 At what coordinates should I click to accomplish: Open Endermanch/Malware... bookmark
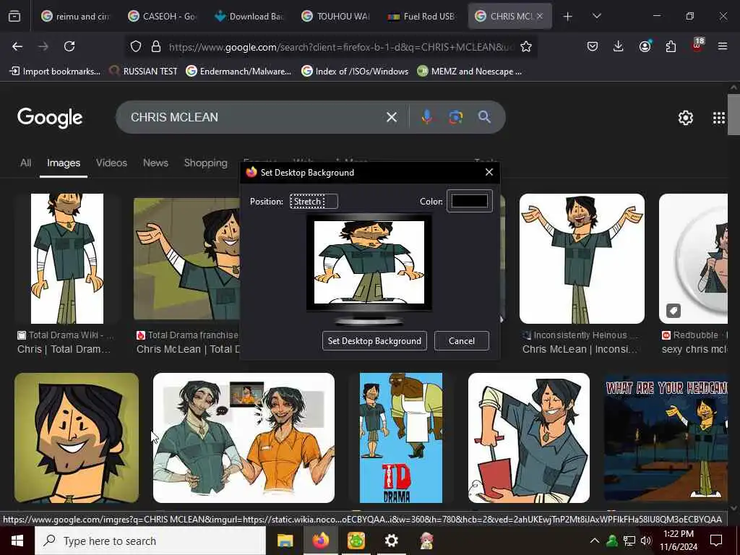tap(238, 72)
